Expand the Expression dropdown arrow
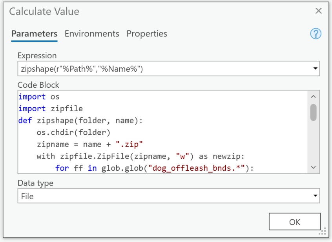Image resolution: width=332 pixels, height=242 pixels. 316,69
